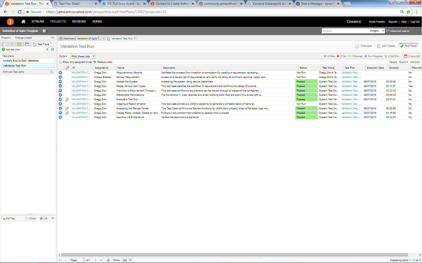Image resolution: width=422 pixels, height=263 pixels.
Task: Open the Show page size dropdown
Action: [131, 260]
